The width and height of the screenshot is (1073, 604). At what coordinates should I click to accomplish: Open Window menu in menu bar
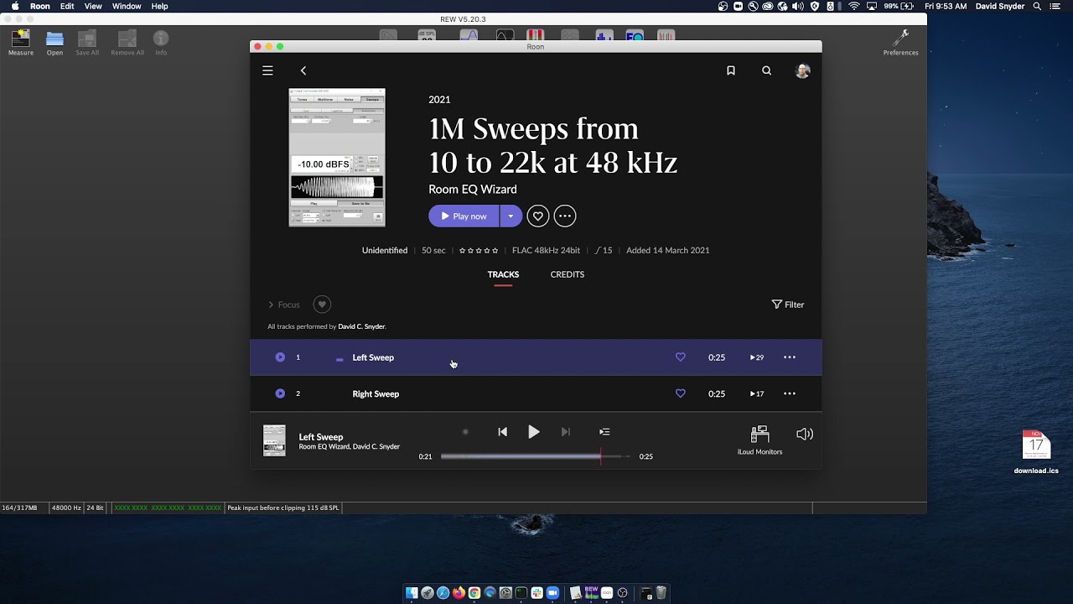(x=127, y=6)
